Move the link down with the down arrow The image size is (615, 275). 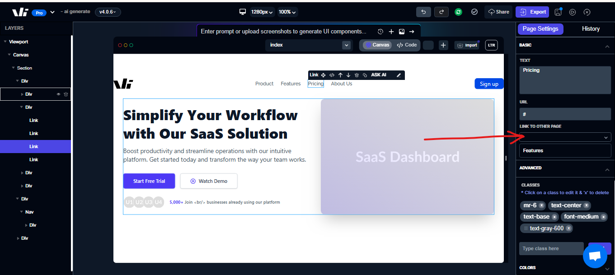tap(348, 75)
